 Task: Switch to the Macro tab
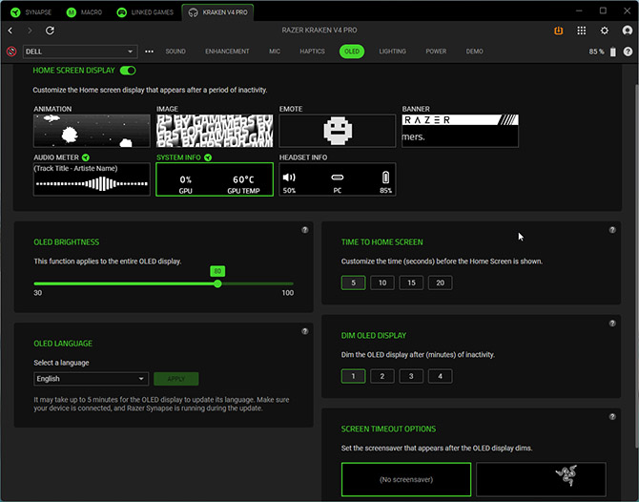coord(84,12)
